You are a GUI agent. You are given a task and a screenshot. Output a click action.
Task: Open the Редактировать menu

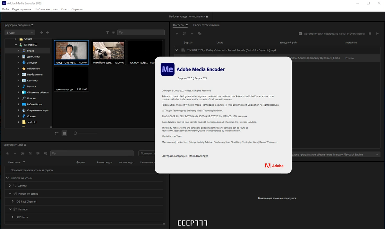tap(21, 9)
